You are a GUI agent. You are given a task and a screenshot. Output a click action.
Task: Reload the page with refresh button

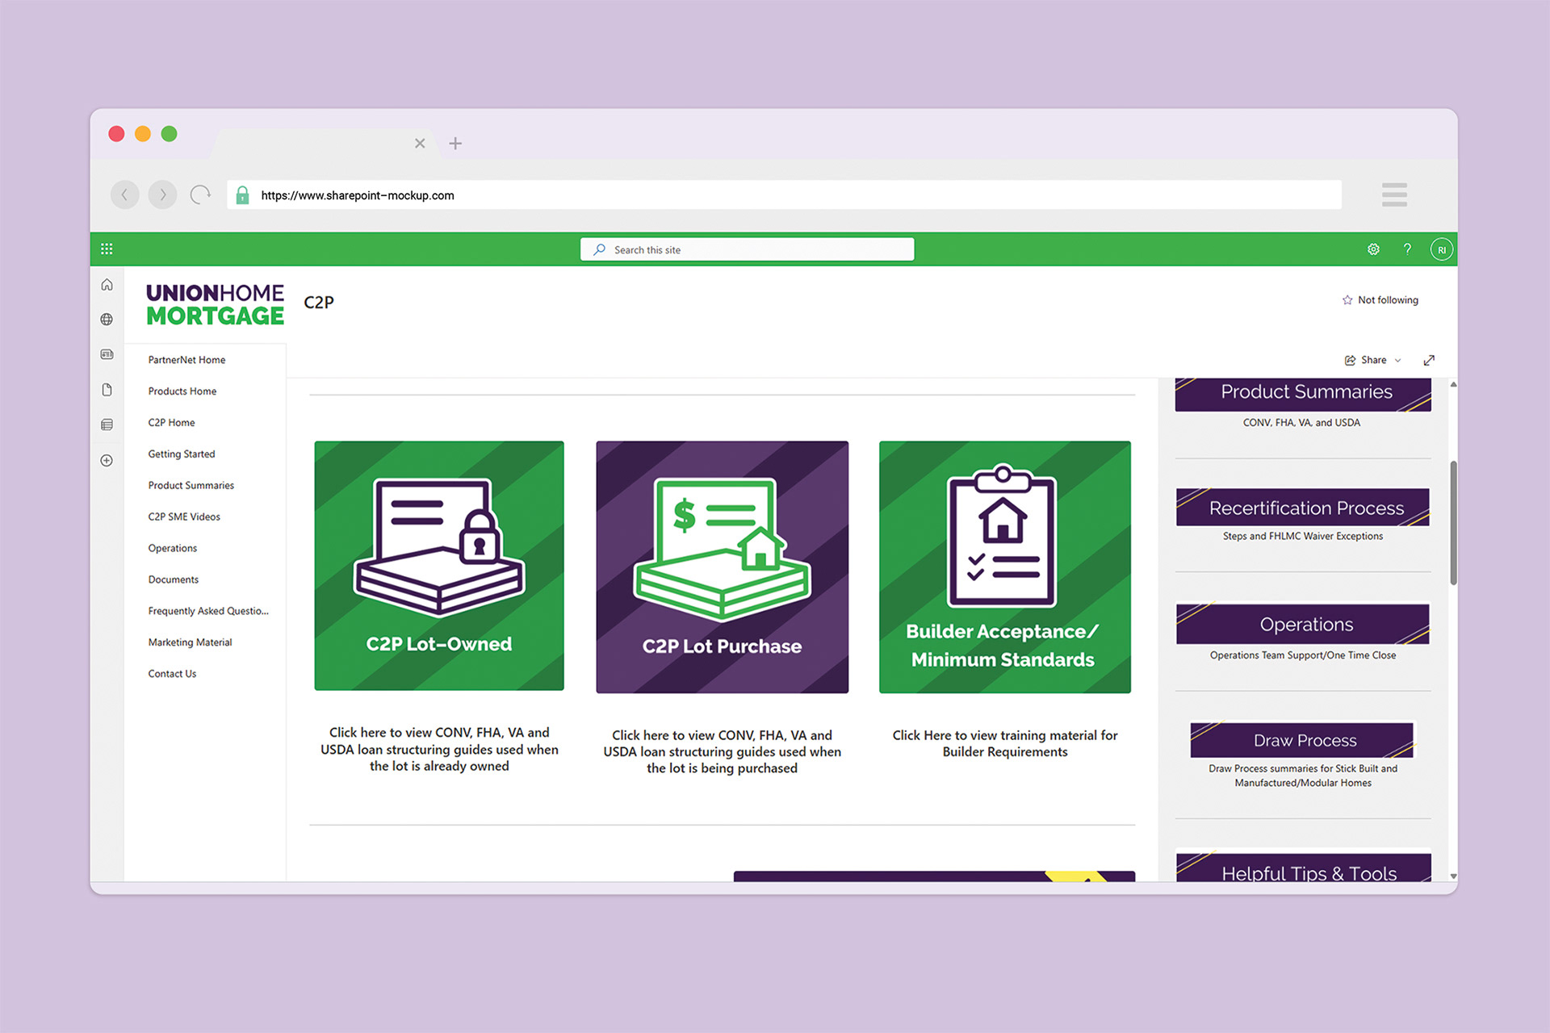point(200,194)
